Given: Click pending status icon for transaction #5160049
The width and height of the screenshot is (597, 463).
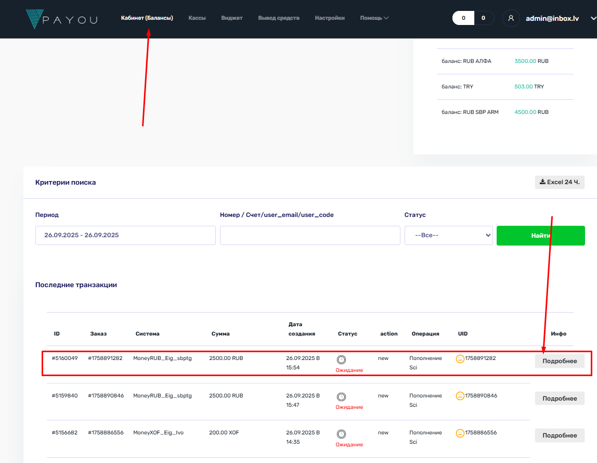Looking at the screenshot, I should click(342, 359).
